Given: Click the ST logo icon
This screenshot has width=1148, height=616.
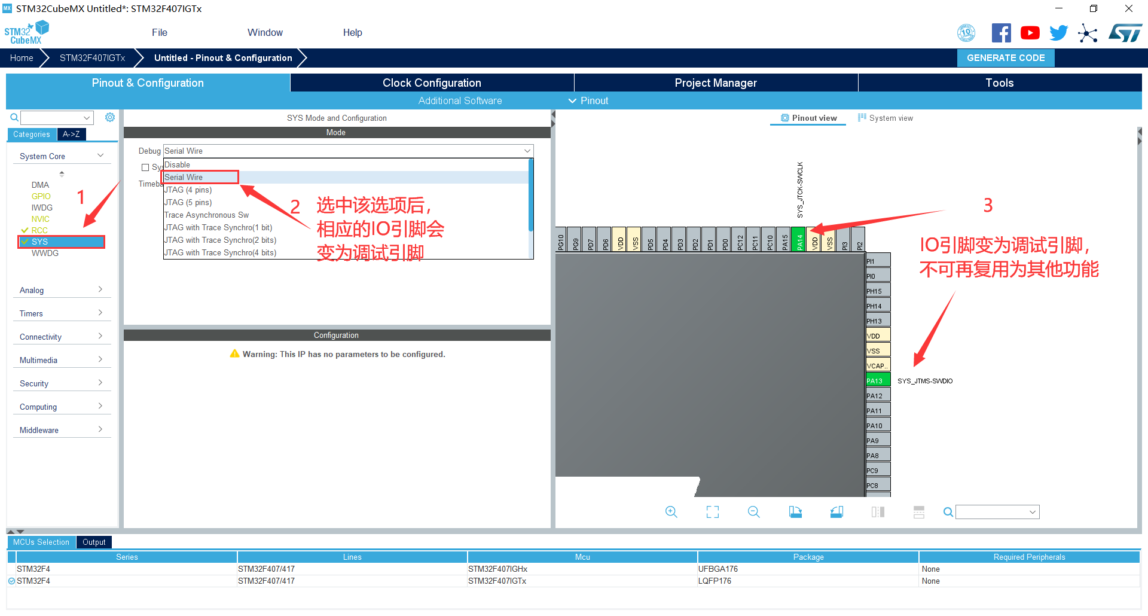Looking at the screenshot, I should [1125, 33].
